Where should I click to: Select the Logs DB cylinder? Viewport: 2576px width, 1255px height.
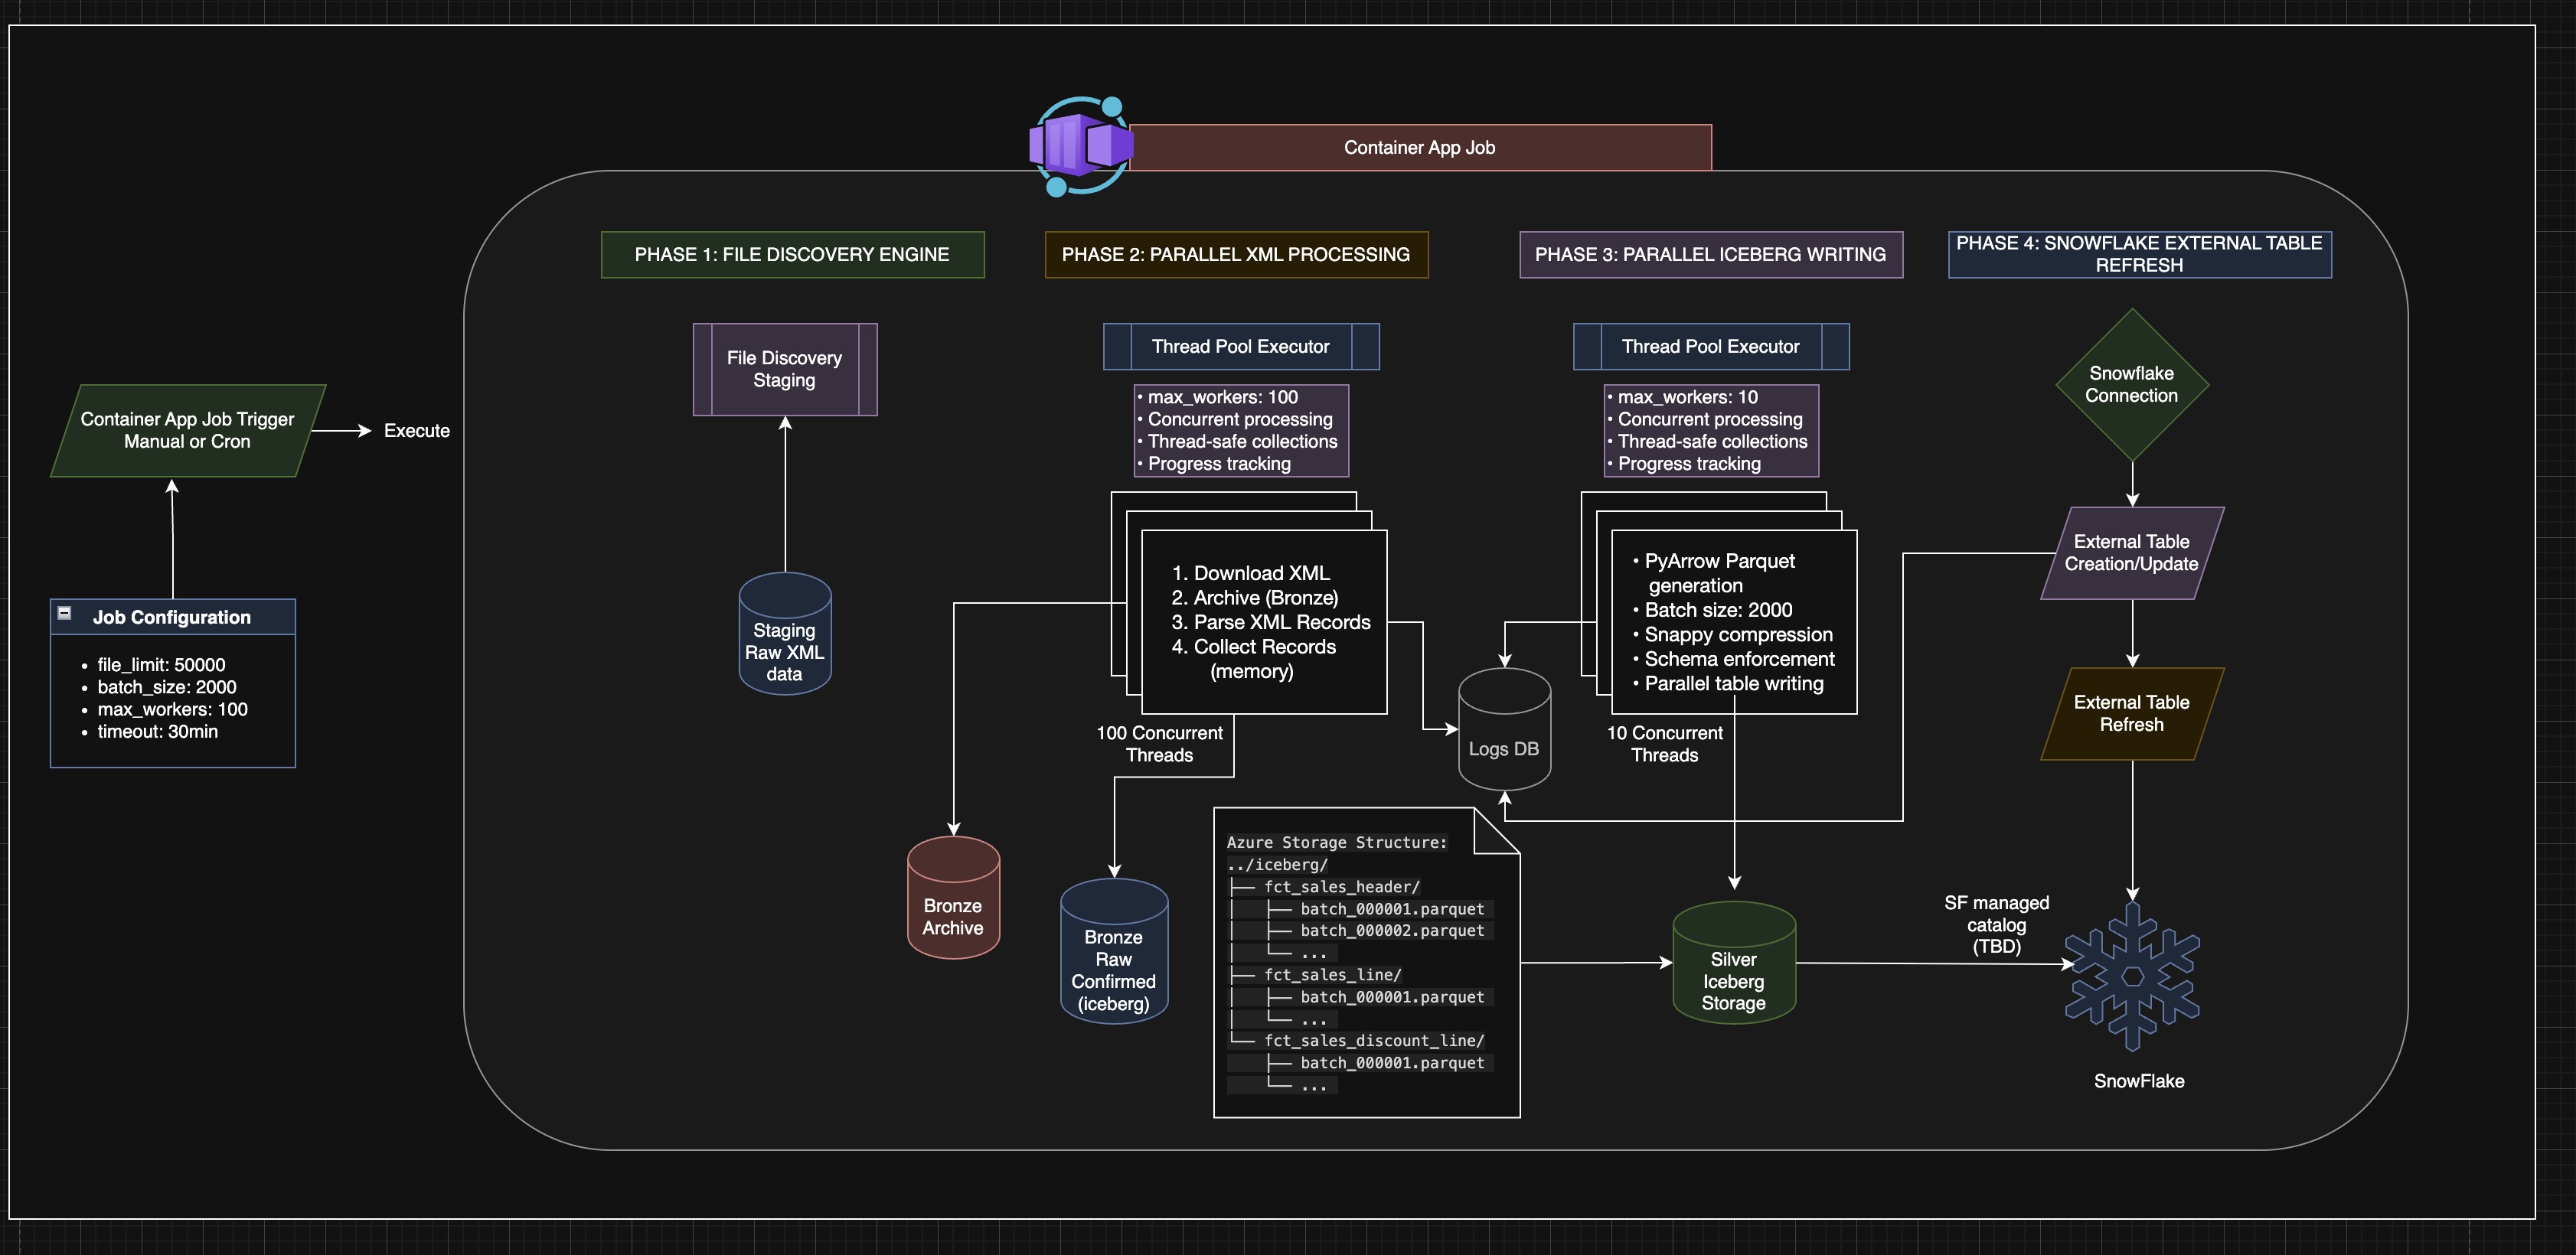(1504, 729)
